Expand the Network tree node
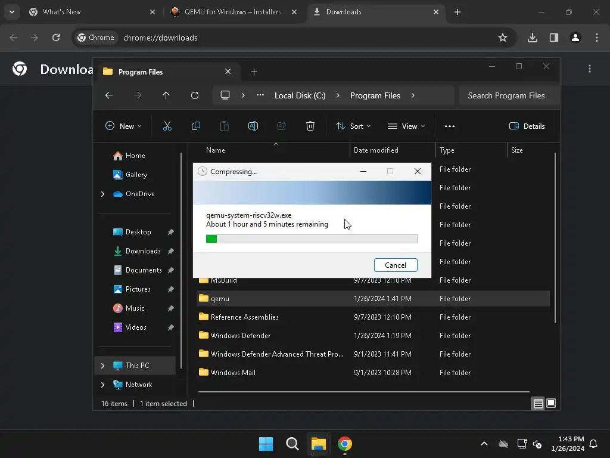The width and height of the screenshot is (610, 458). pos(102,385)
